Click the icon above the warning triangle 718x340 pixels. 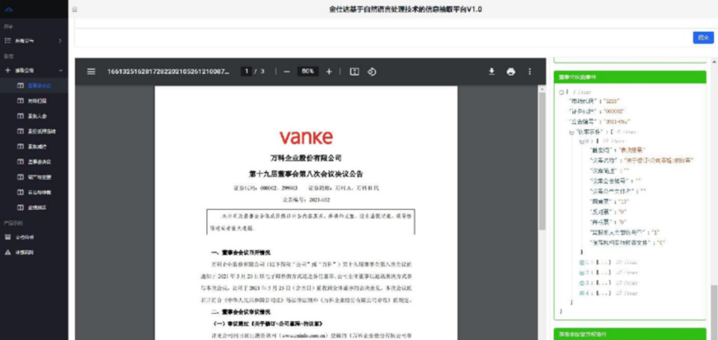pos(7,237)
